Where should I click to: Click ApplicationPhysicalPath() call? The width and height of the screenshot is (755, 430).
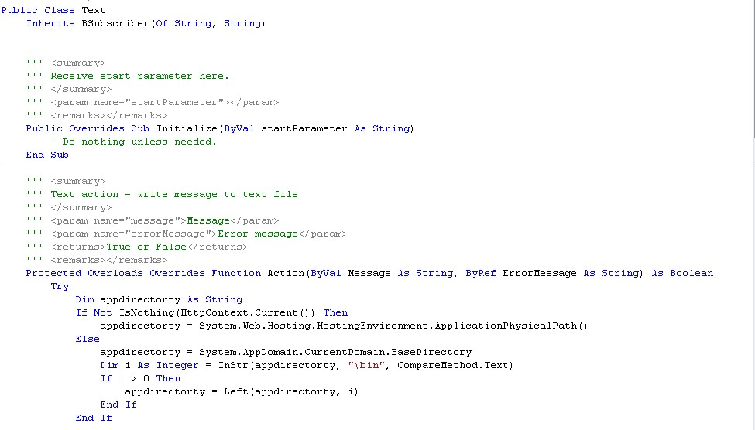click(x=511, y=326)
